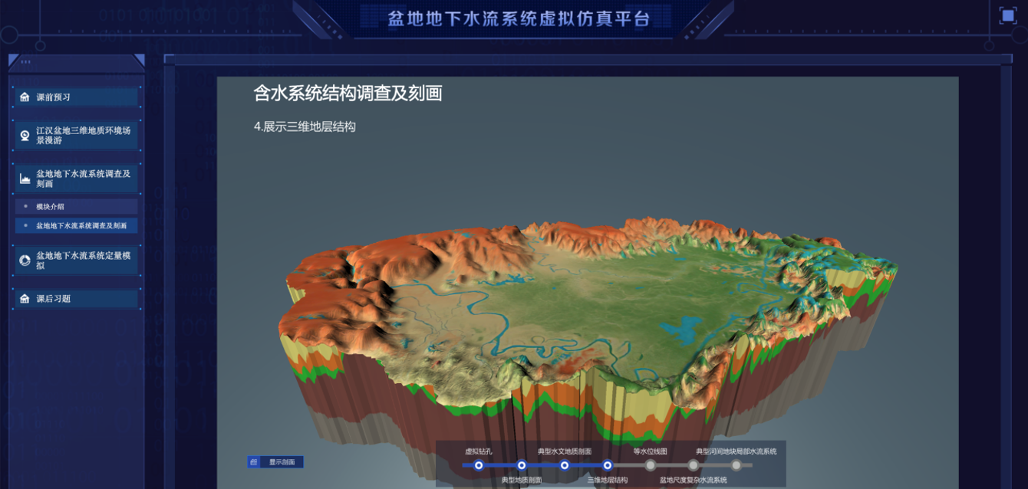Click the chart icon beside 盆地地下水流系统调查及刻画
Screen dimensions: 1028x489
click(25, 179)
